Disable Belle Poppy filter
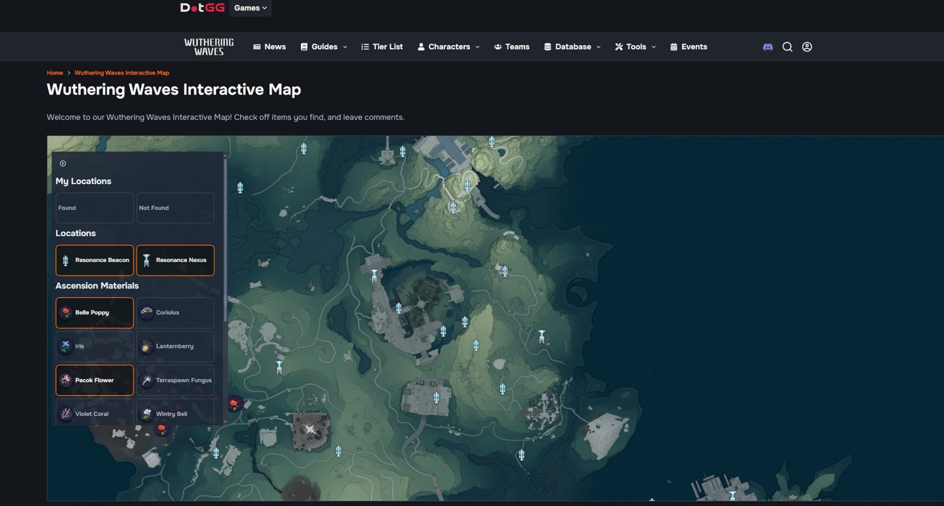Image resolution: width=944 pixels, height=506 pixels. (x=95, y=313)
